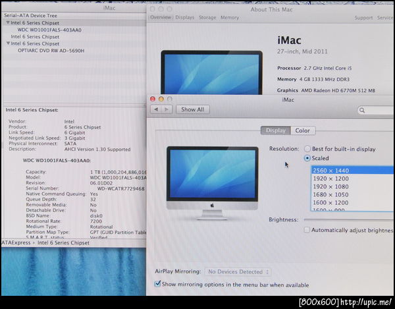Click the search magnifier icon in preferences
Image resolution: width=395 pixels, height=309 pixels.
(x=362, y=110)
